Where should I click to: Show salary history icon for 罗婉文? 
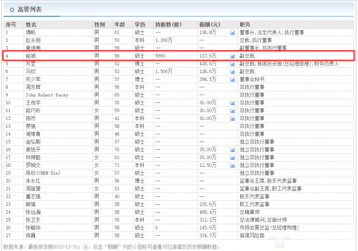click(232, 166)
